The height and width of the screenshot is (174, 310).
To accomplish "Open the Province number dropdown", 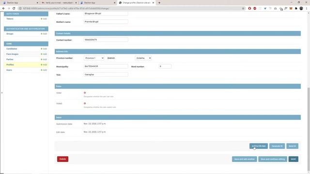I will point(94,58).
